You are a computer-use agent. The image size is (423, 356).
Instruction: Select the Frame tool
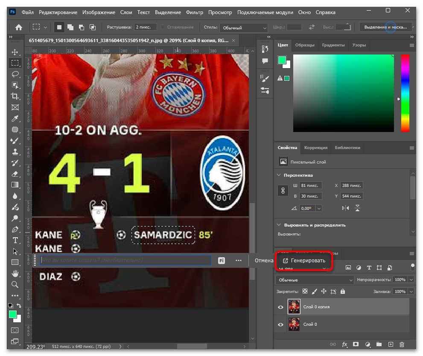pyautogui.click(x=15, y=107)
